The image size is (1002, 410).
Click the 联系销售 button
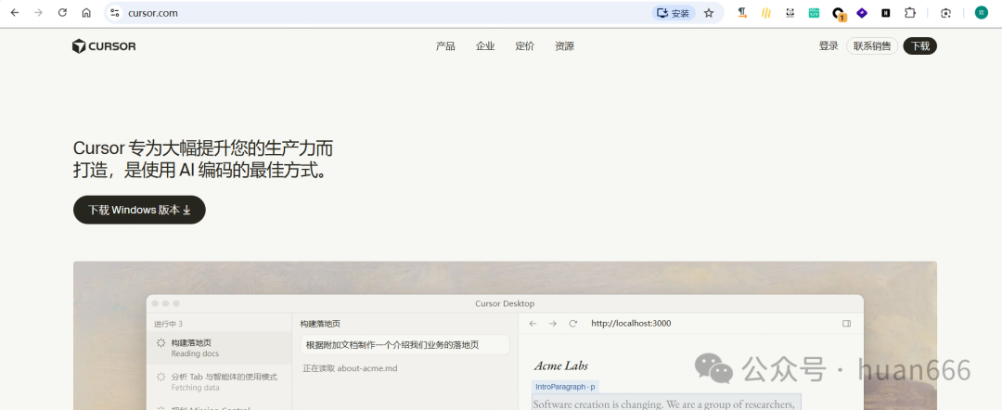[x=872, y=46]
